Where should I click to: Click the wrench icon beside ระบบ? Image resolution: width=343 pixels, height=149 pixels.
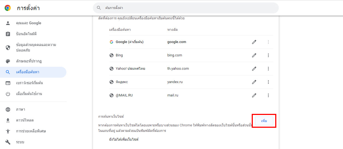point(8,142)
